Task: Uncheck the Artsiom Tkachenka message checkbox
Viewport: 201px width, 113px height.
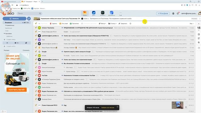Action: tap(36, 28)
